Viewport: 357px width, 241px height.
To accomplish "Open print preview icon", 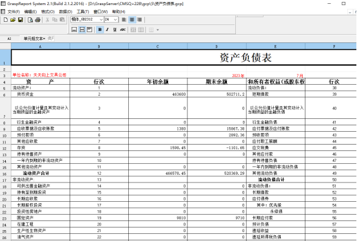I will (30, 20).
